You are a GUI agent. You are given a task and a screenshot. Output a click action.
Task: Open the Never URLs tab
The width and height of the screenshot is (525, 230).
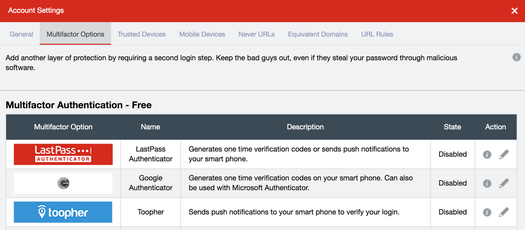[256, 34]
